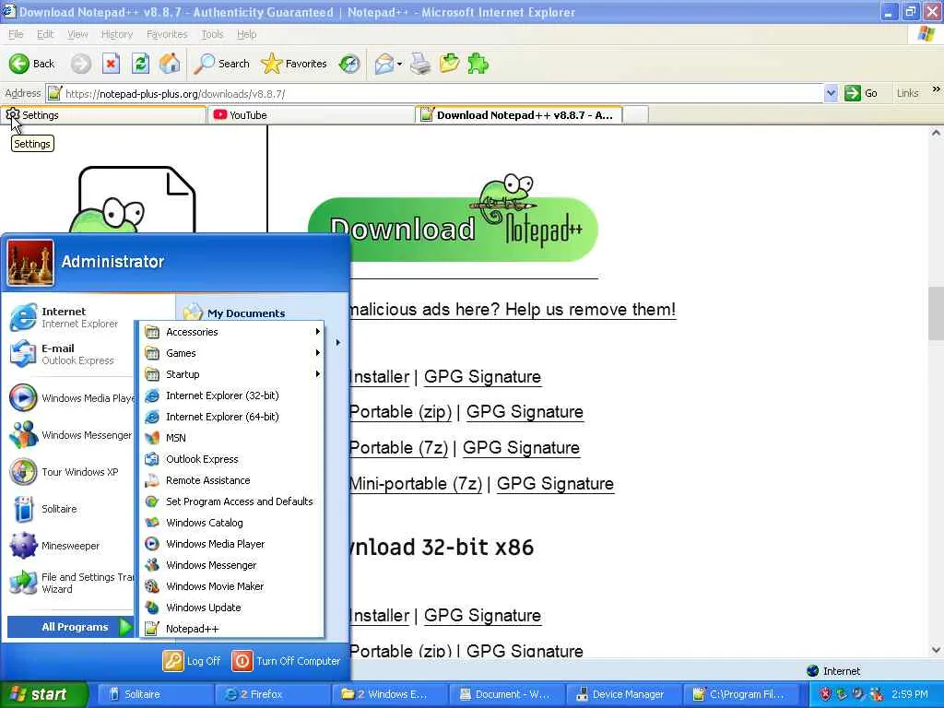Open Tour Windows XP start item

[71, 472]
